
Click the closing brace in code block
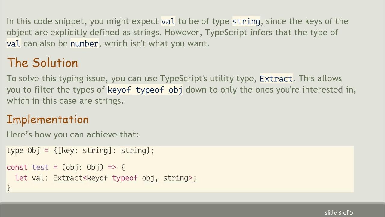[x=8, y=188]
